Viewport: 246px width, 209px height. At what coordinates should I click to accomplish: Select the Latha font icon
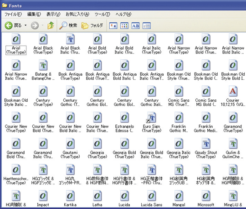tap(97, 196)
